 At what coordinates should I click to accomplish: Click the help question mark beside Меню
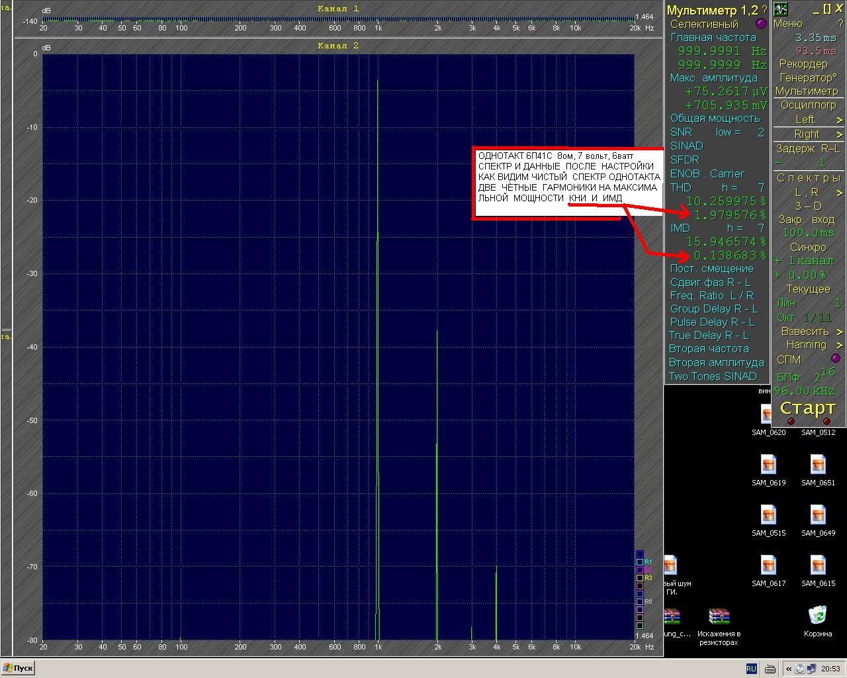coord(840,24)
